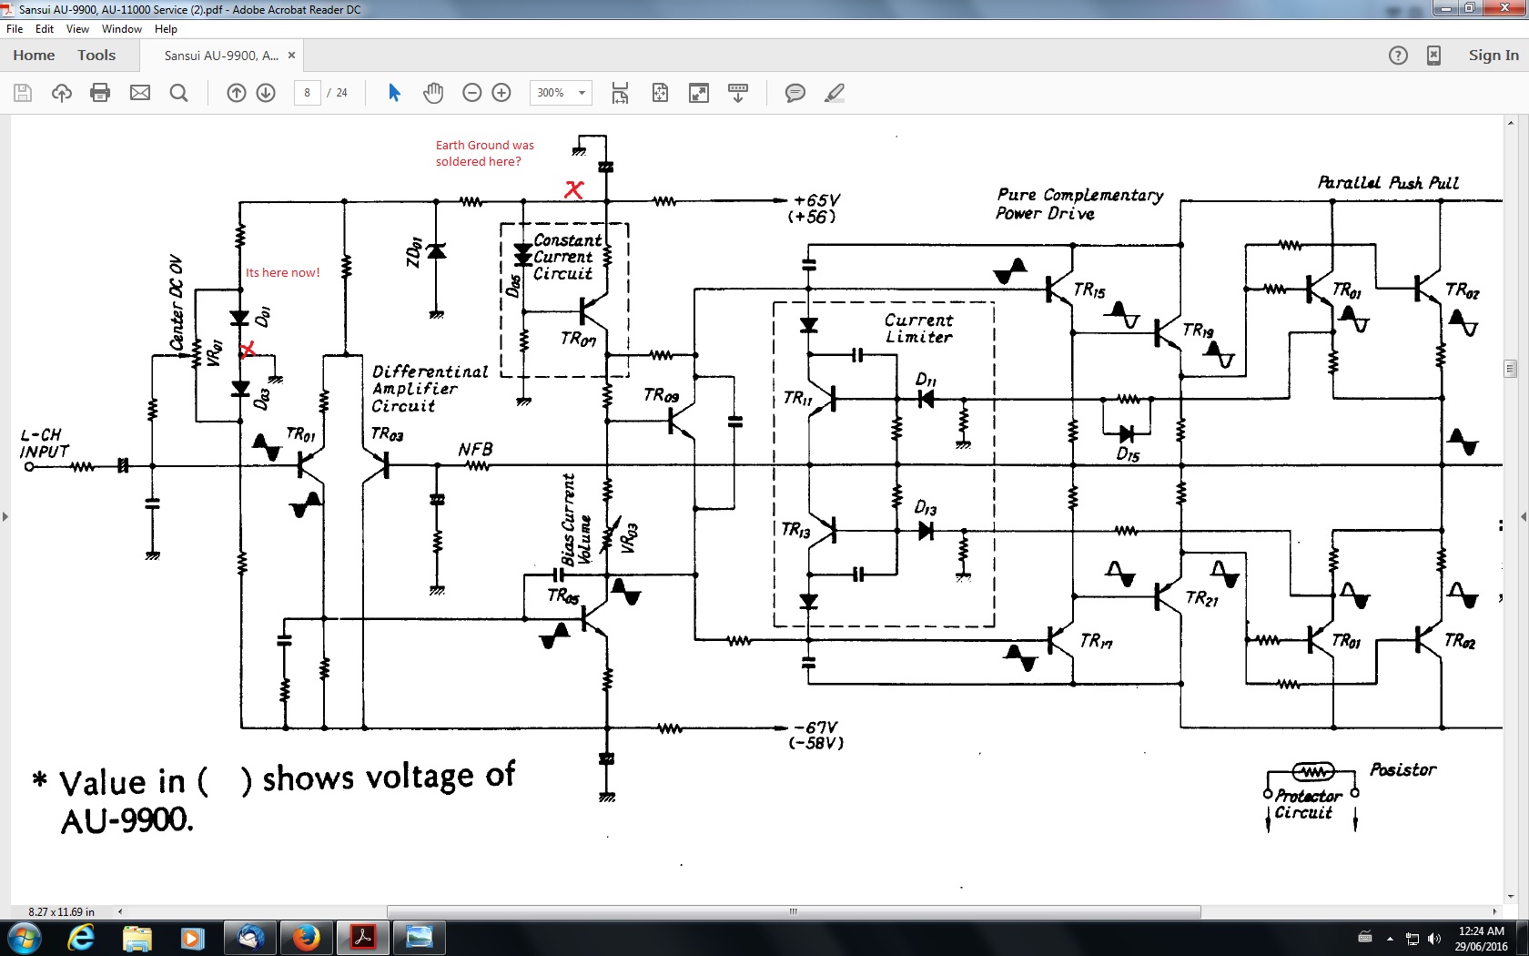
Task: Click the vertical scroll up arrow
Action: (1511, 123)
